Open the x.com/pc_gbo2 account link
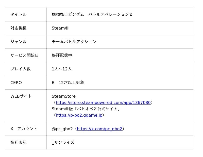Image resolution: width=203 pixels, height=157 pixels. pos(99,129)
